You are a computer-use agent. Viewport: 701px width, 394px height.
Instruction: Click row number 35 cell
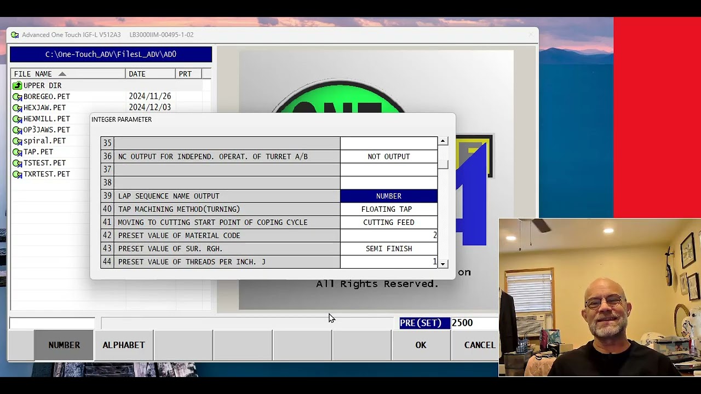[107, 143]
